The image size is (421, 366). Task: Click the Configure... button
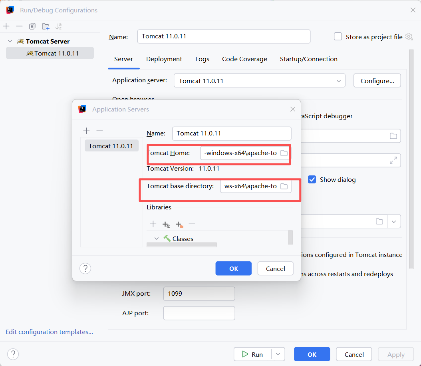coord(377,81)
